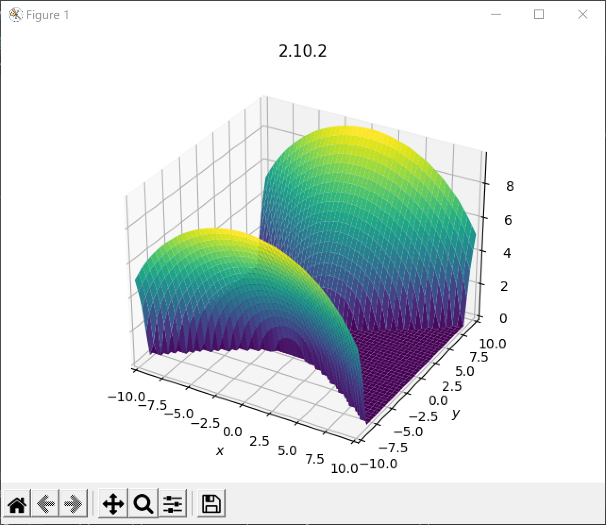Click the x axis label
The height and width of the screenshot is (525, 606).
[x=219, y=451]
